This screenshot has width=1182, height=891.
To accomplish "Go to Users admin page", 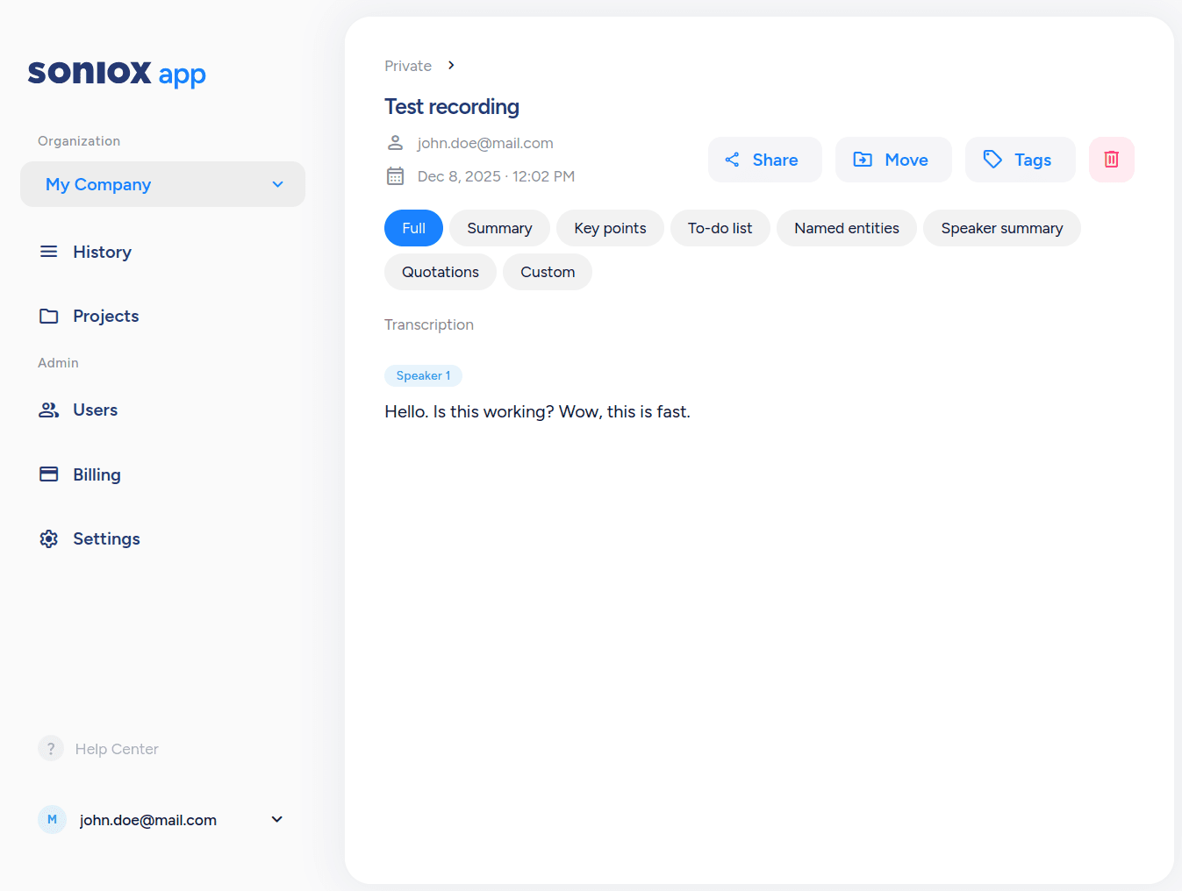I will [x=95, y=410].
